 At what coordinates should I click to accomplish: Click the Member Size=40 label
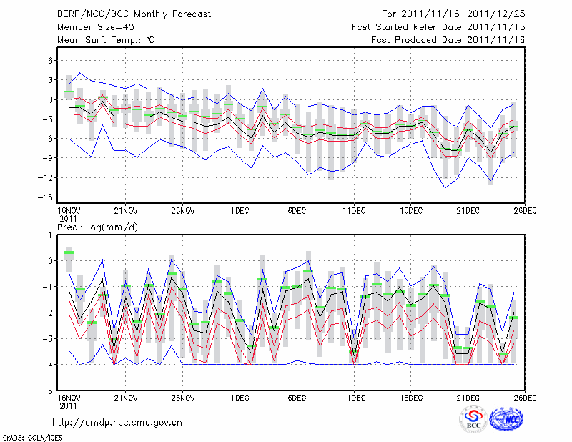[x=90, y=26]
